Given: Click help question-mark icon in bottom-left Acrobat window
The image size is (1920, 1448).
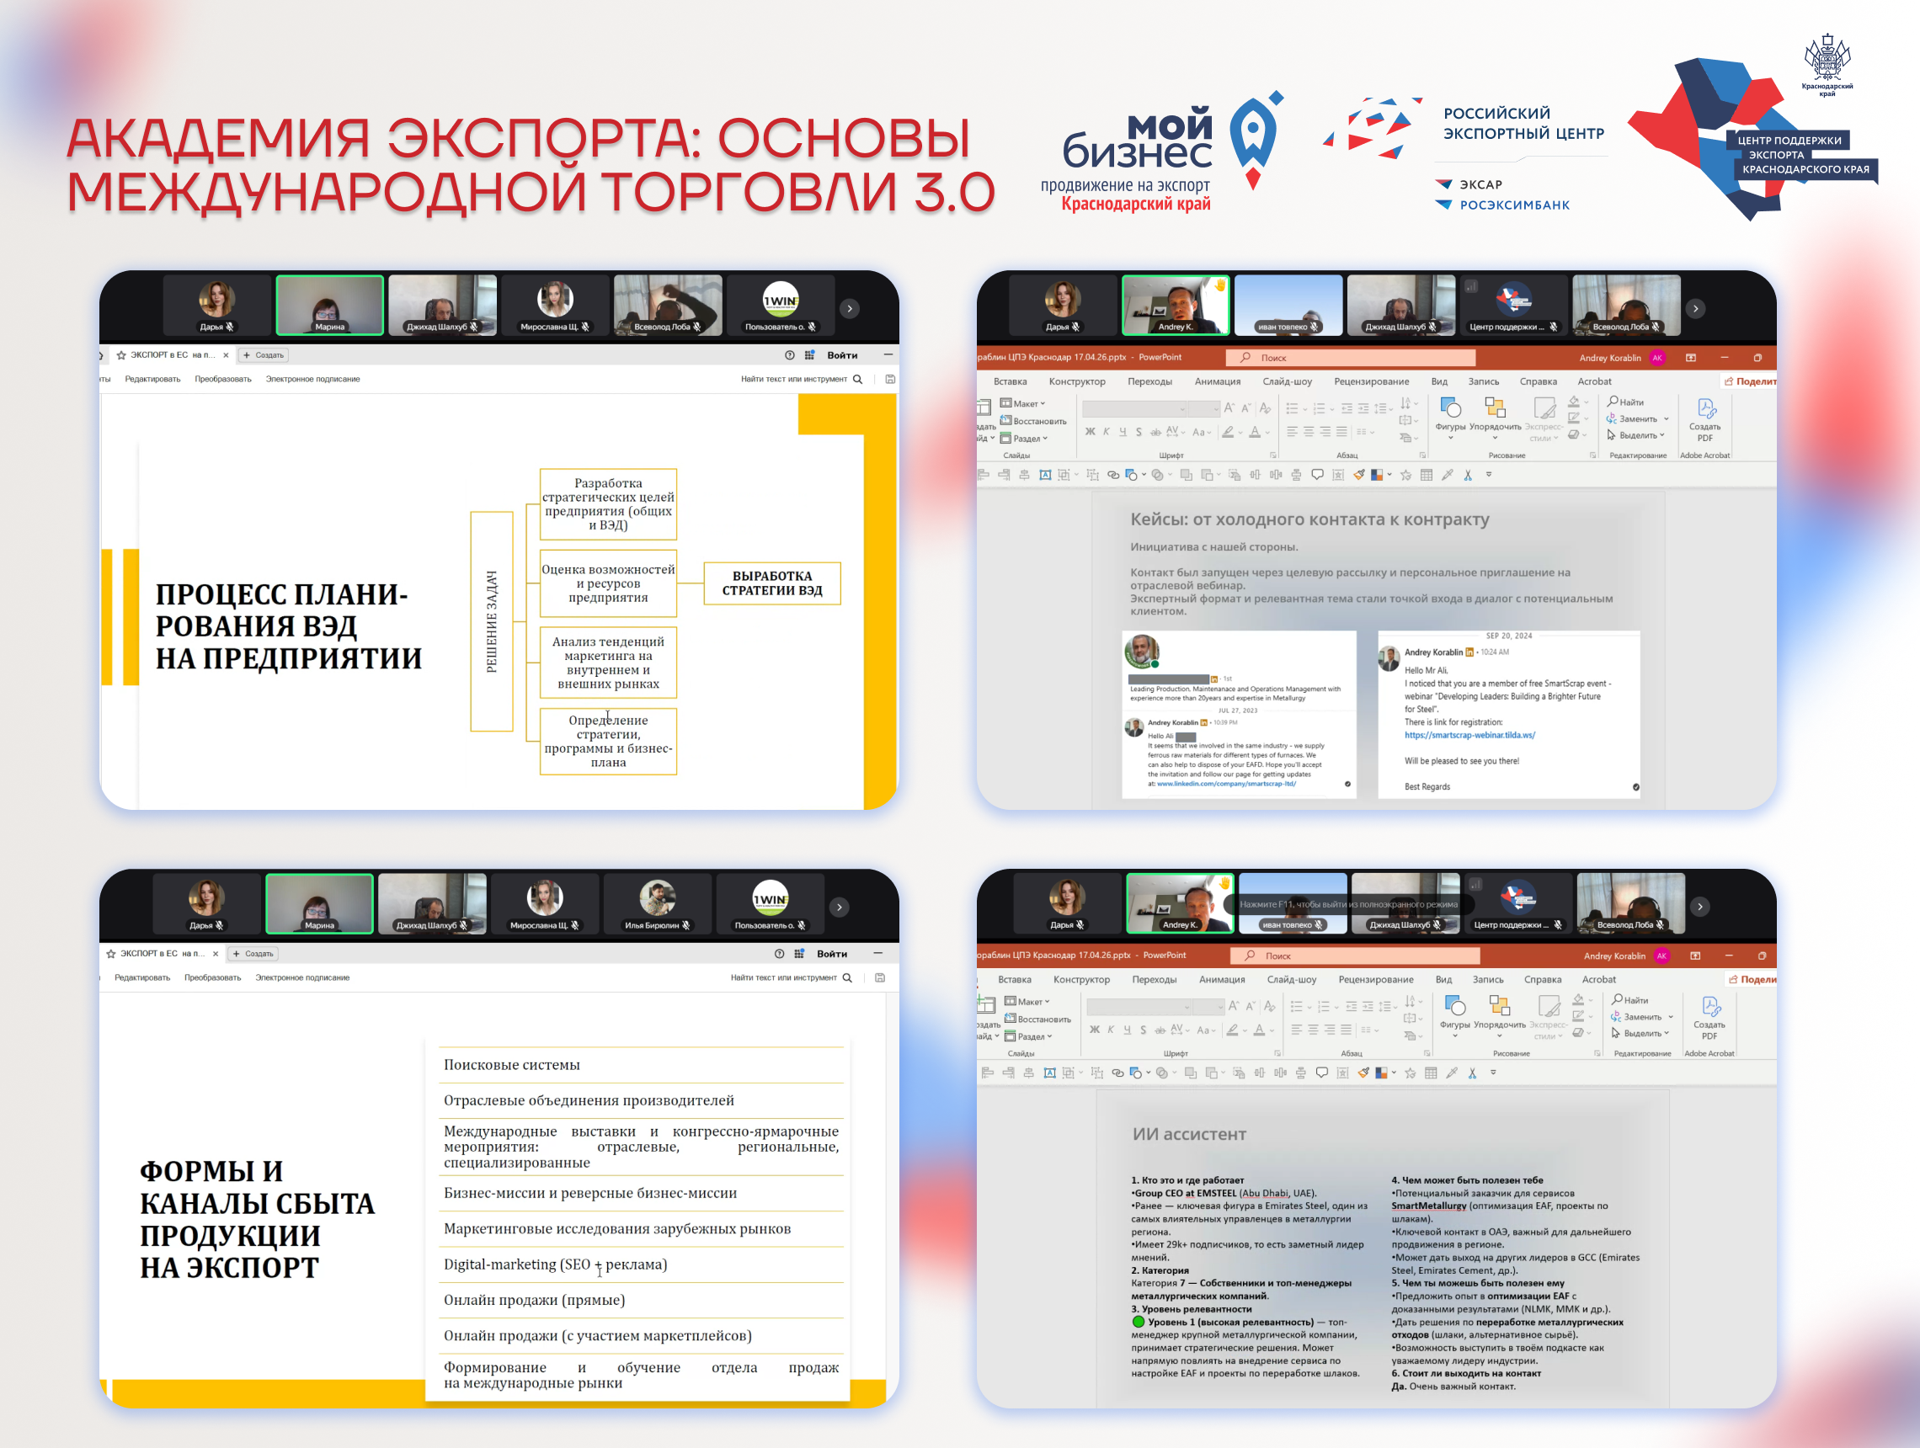Looking at the screenshot, I should 779,954.
